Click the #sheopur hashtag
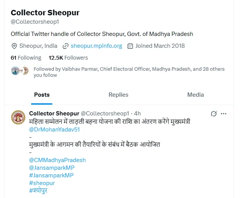The width and height of the screenshot is (243, 198). click(x=42, y=183)
